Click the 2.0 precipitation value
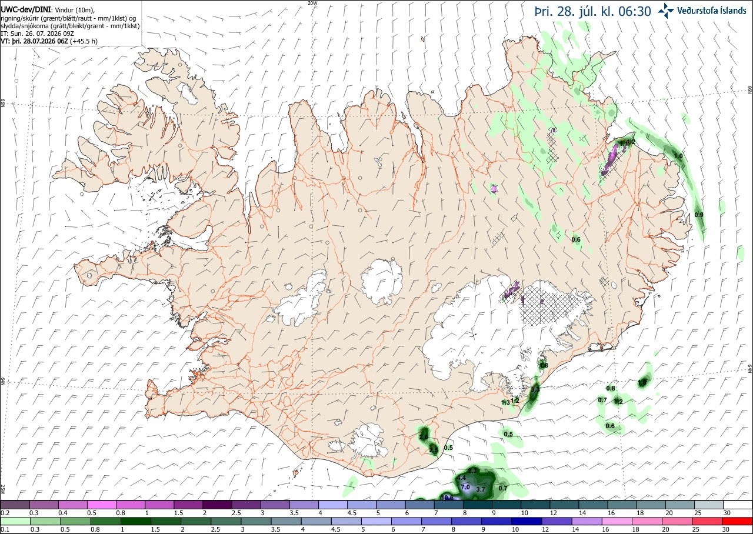Image resolution: width=753 pixels, height=534 pixels. 424,437
